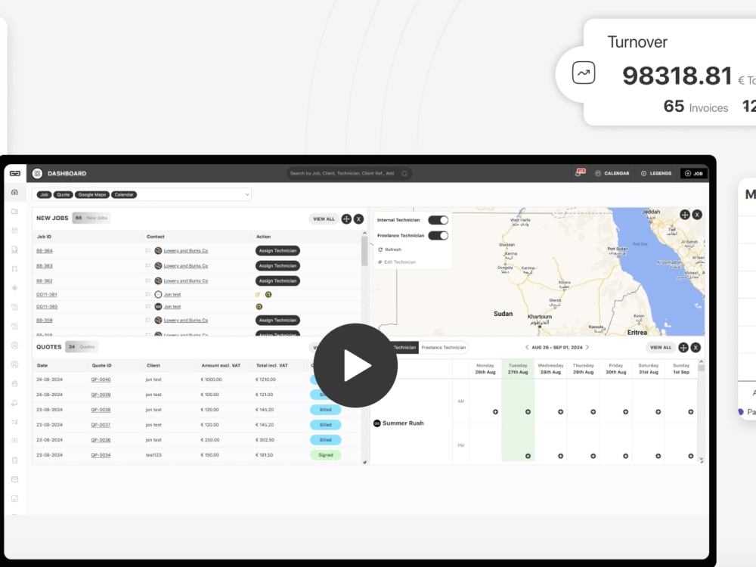
Task: Open job link 88-363
Action: click(45, 266)
